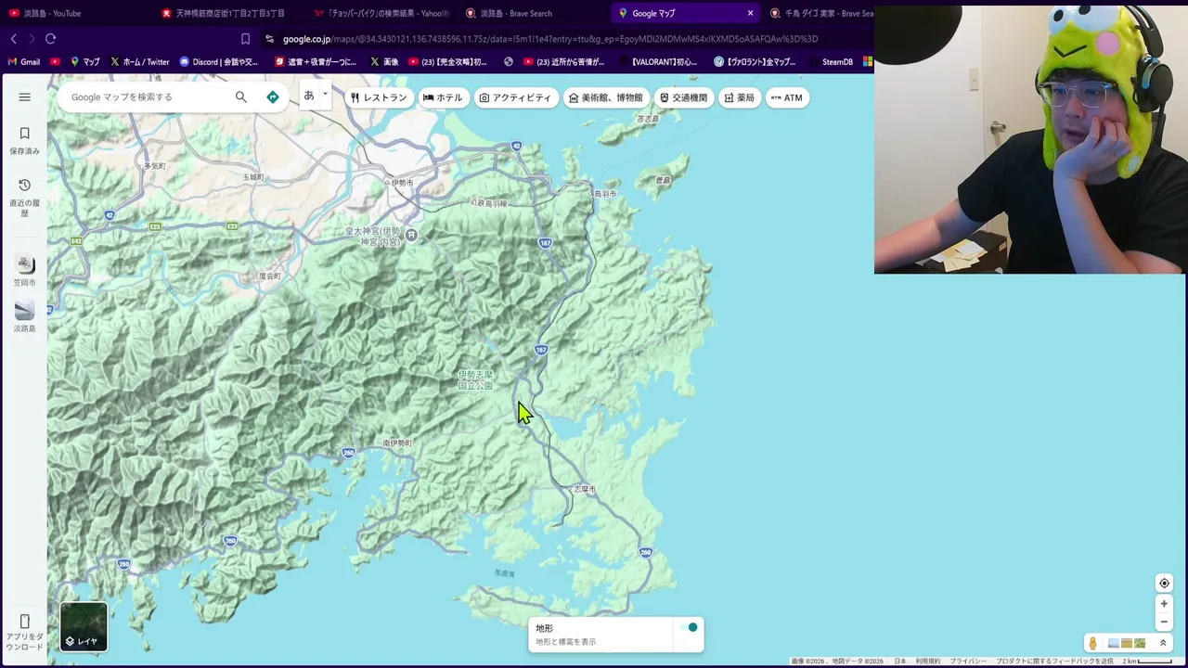Expand the imagery strip double chevron

click(1163, 643)
